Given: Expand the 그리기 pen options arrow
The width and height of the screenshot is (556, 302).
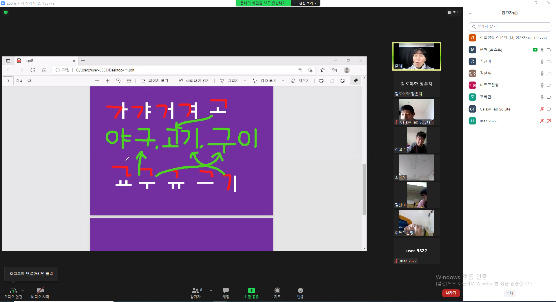Looking at the screenshot, I should tap(245, 81).
